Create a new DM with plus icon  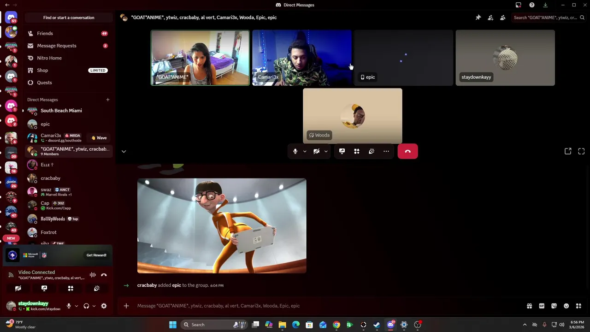tap(107, 100)
